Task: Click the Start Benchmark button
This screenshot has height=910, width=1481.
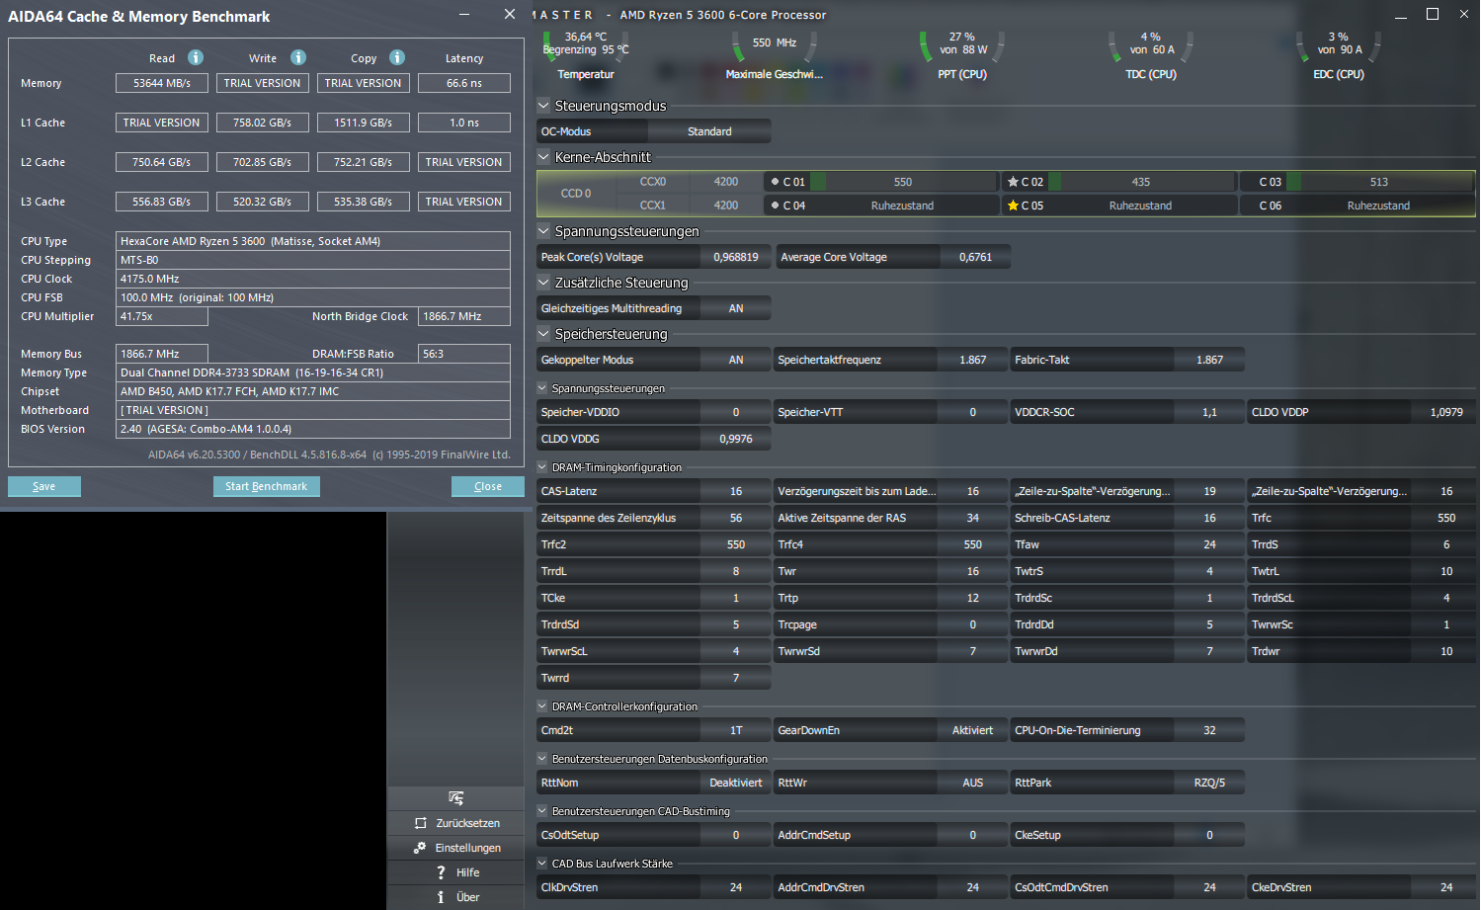Action: coord(267,486)
